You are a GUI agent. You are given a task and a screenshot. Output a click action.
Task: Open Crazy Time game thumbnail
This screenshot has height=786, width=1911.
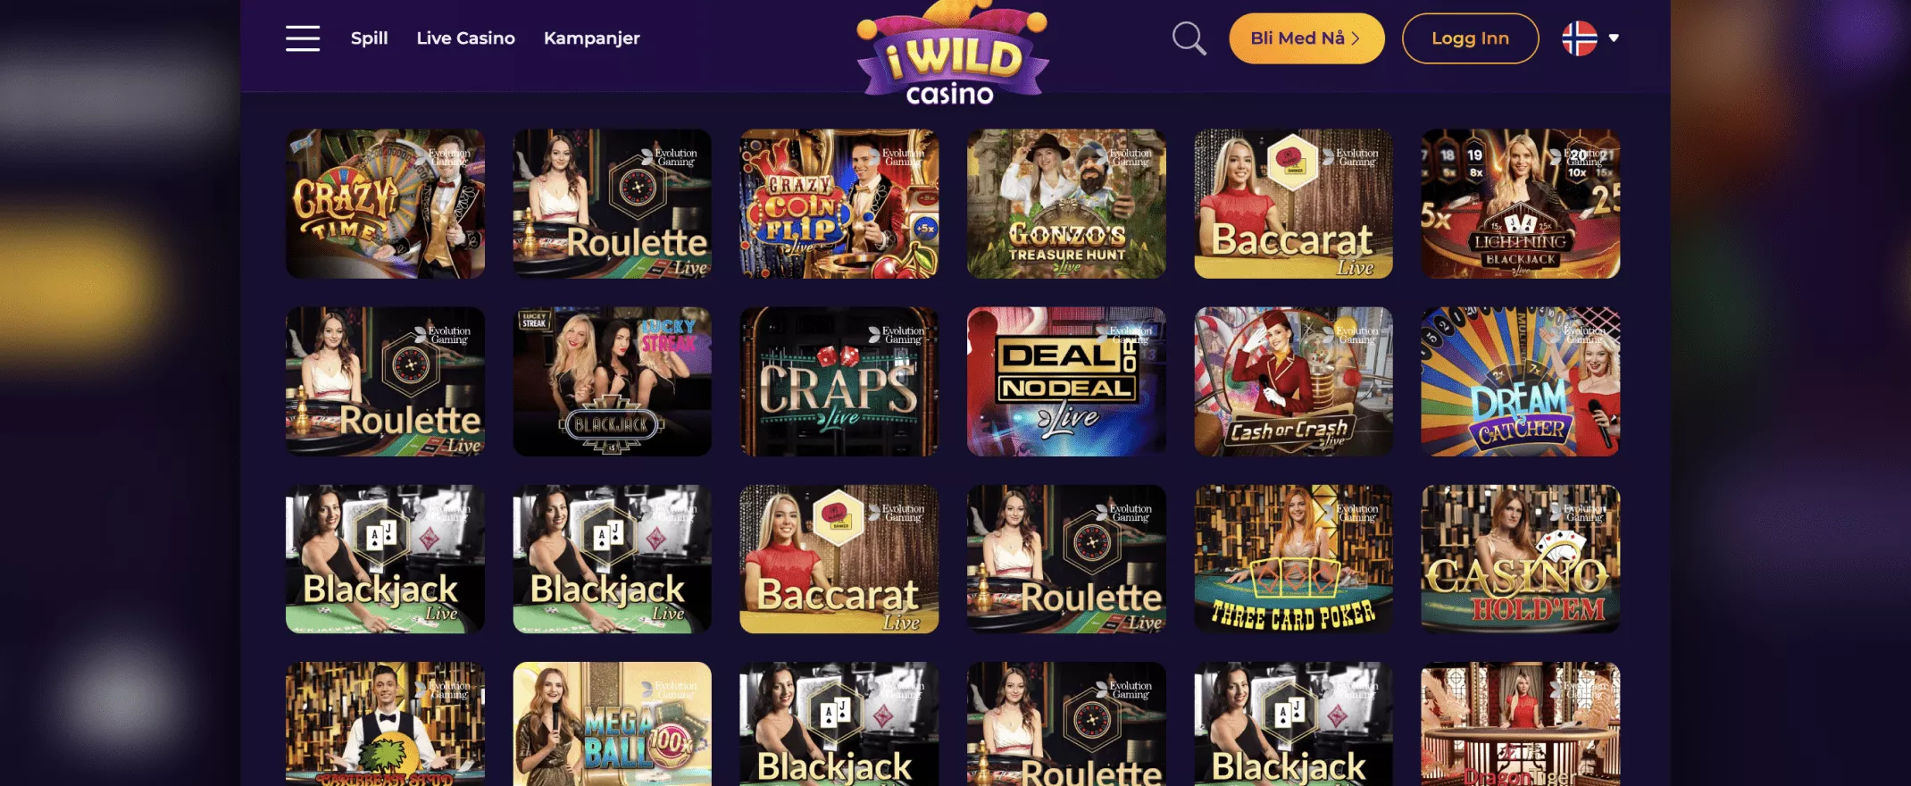[385, 204]
